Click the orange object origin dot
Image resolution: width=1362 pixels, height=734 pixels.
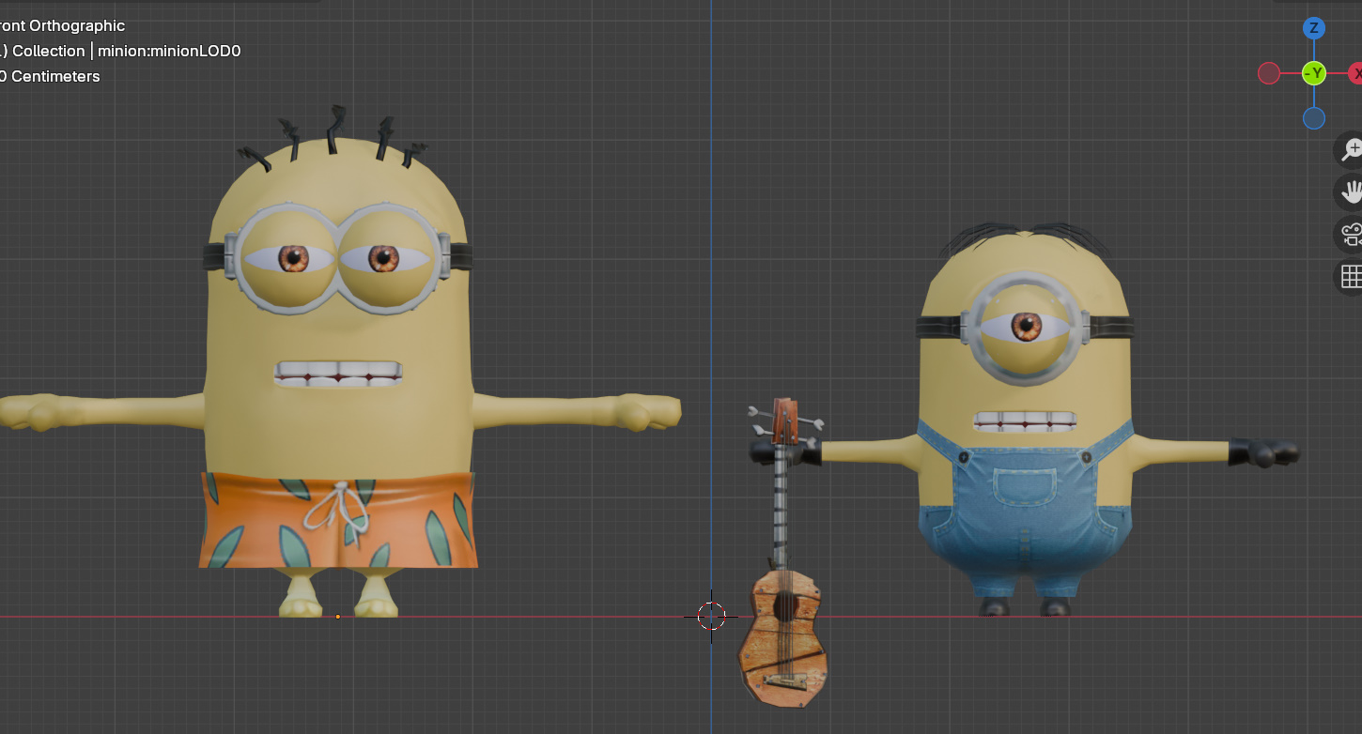336,617
